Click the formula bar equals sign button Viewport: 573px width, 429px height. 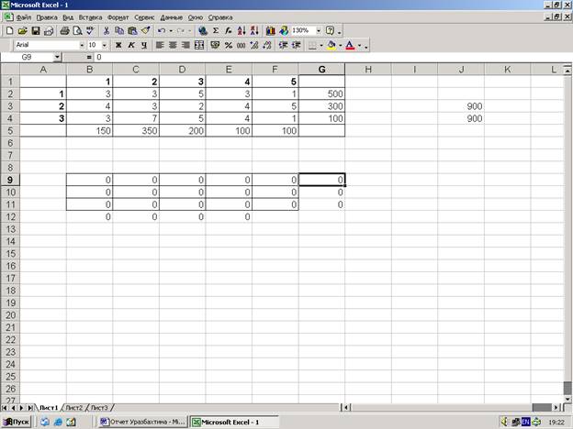pyautogui.click(x=89, y=57)
